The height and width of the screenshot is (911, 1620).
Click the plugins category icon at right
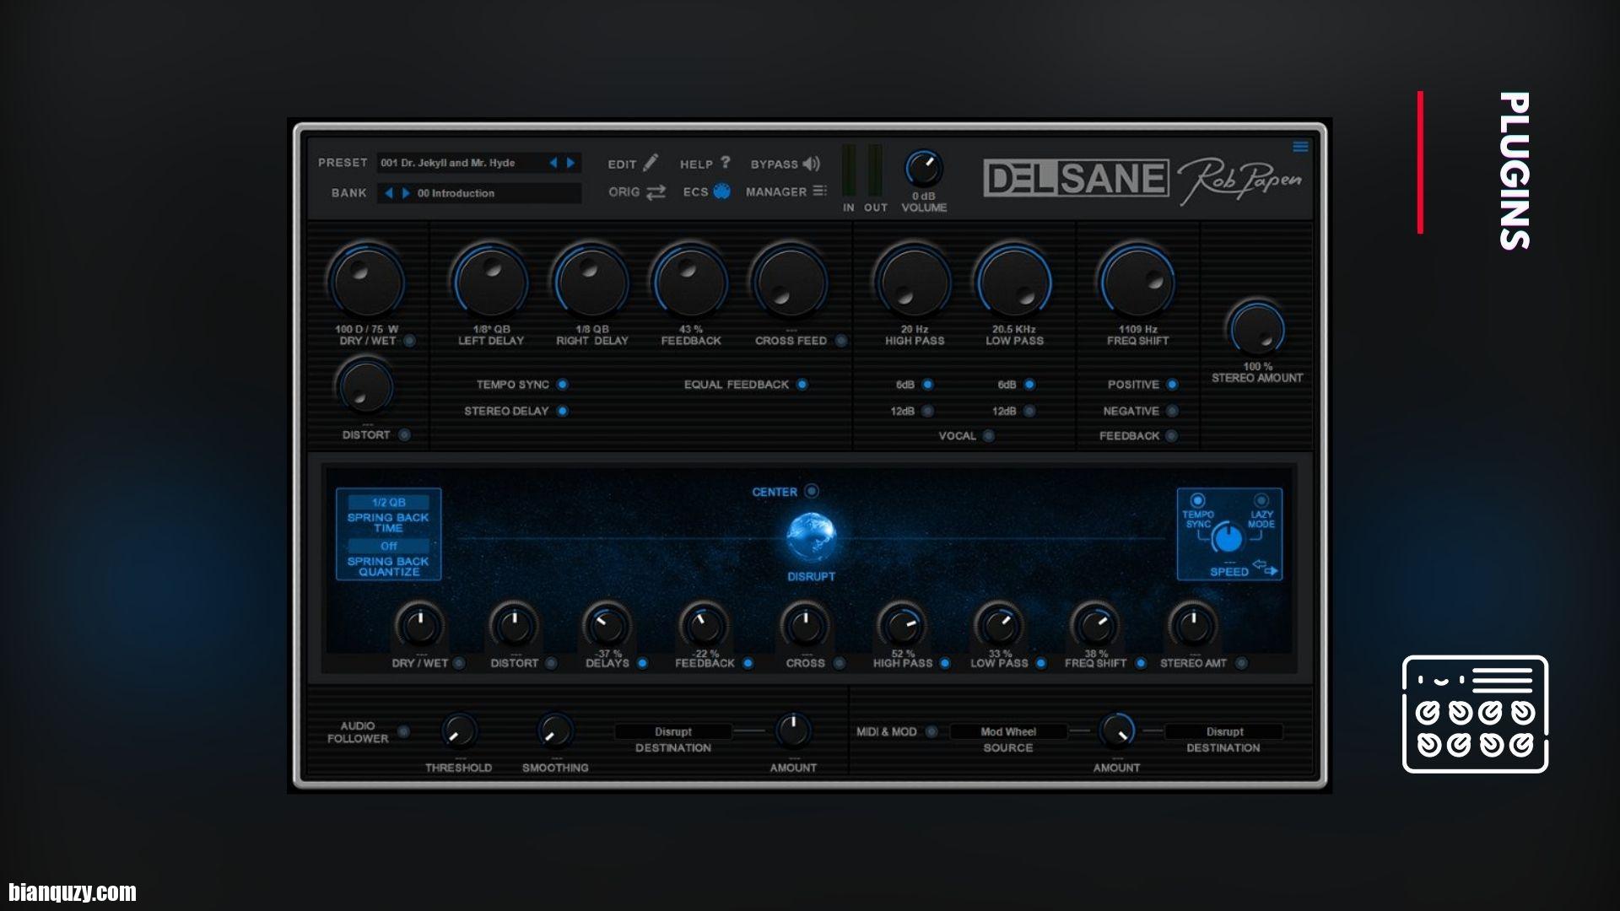pos(1475,714)
